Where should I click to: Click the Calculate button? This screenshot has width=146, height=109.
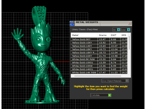click(101, 95)
